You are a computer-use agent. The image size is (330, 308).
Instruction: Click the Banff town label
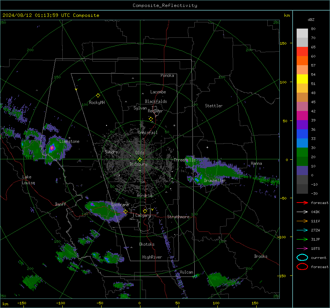60,204
